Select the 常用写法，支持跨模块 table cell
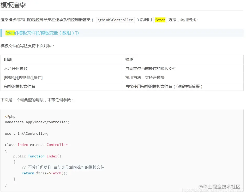The image size is (246, 195). tap(183, 78)
